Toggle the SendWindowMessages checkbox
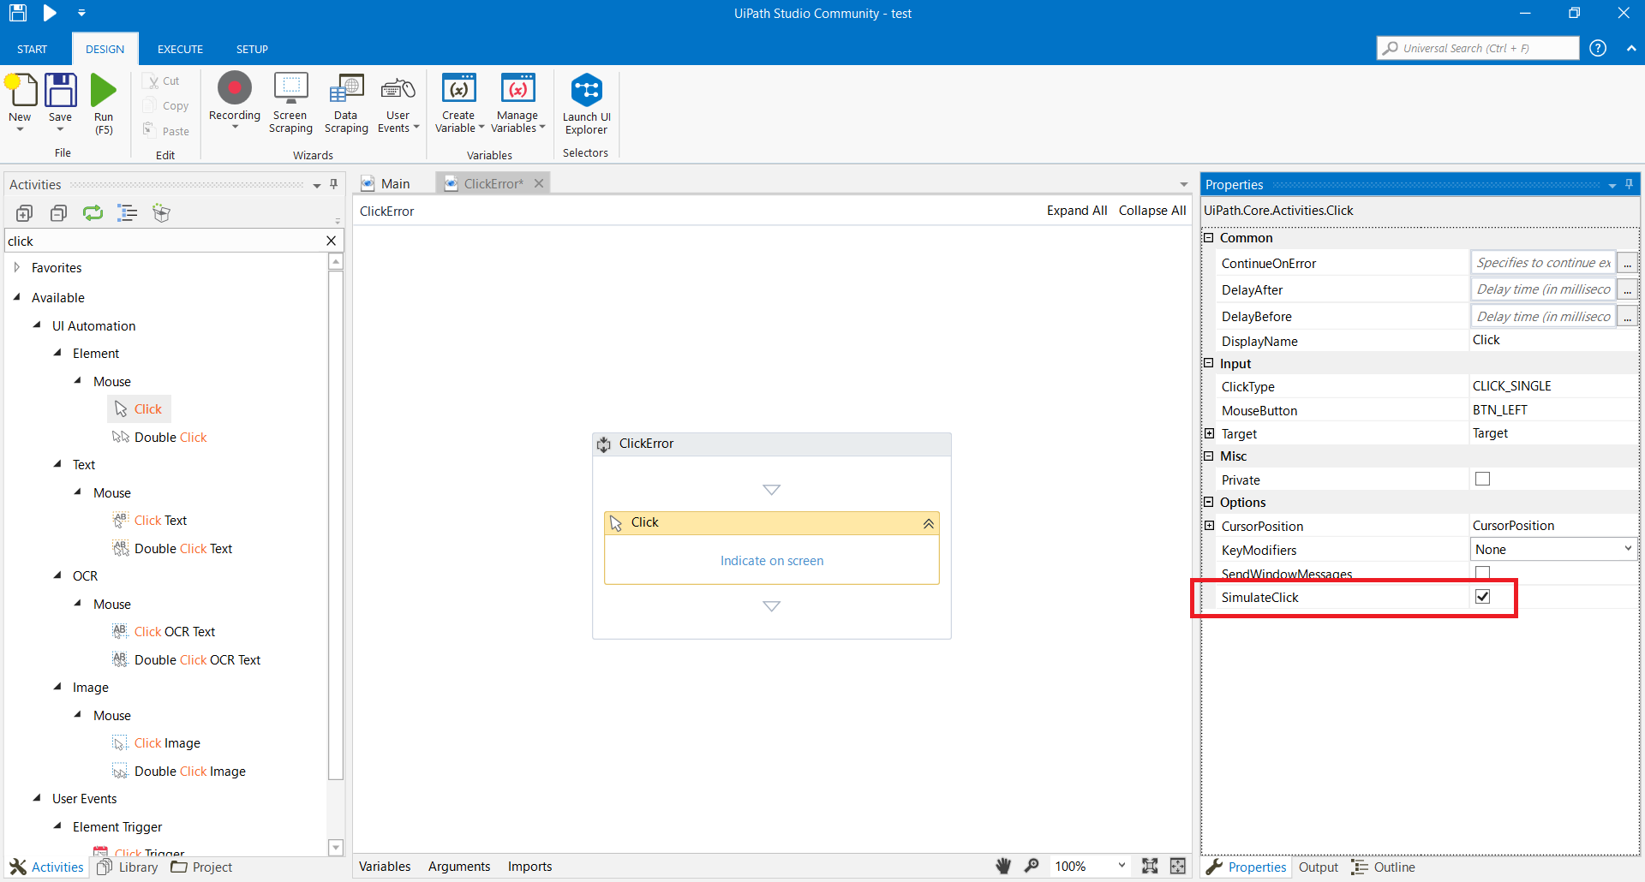Image resolution: width=1645 pixels, height=882 pixels. pos(1482,572)
